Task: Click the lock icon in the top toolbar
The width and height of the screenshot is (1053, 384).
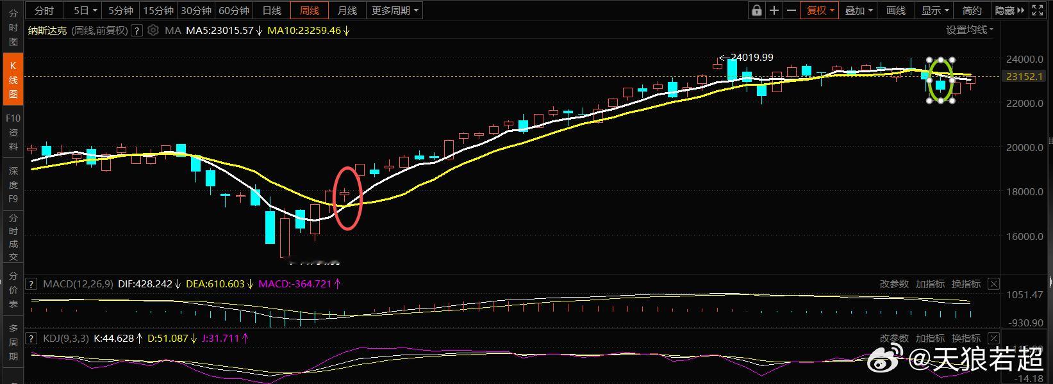Action: [x=757, y=10]
